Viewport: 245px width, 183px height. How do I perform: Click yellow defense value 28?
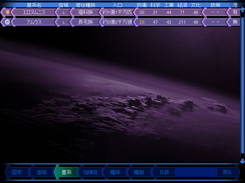(x=142, y=22)
